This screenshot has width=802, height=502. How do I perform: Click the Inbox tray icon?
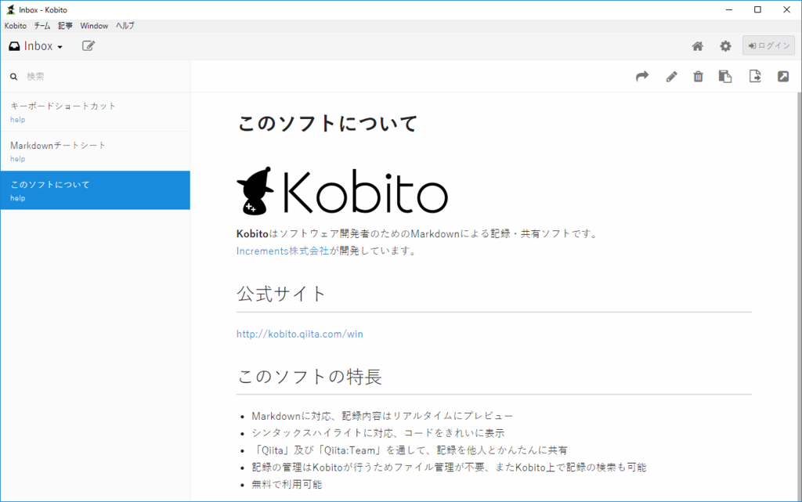tap(14, 46)
